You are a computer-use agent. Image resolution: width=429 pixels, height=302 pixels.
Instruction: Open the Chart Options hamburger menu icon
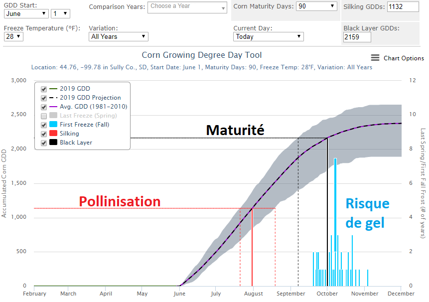[375, 58]
